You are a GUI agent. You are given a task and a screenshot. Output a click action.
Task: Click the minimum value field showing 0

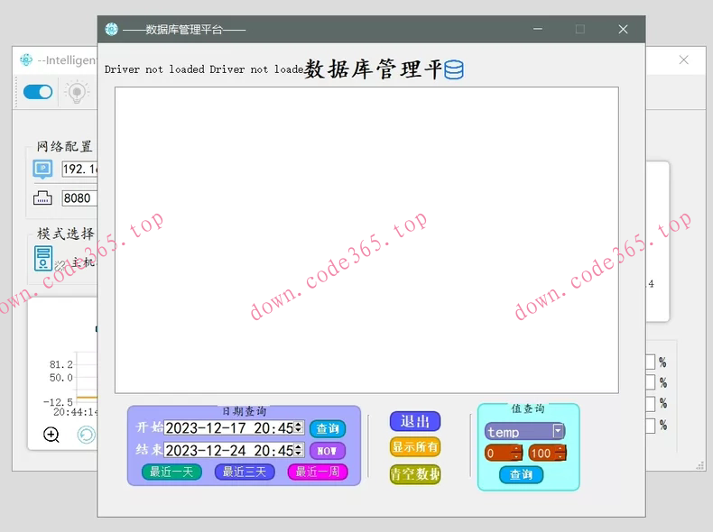503,453
